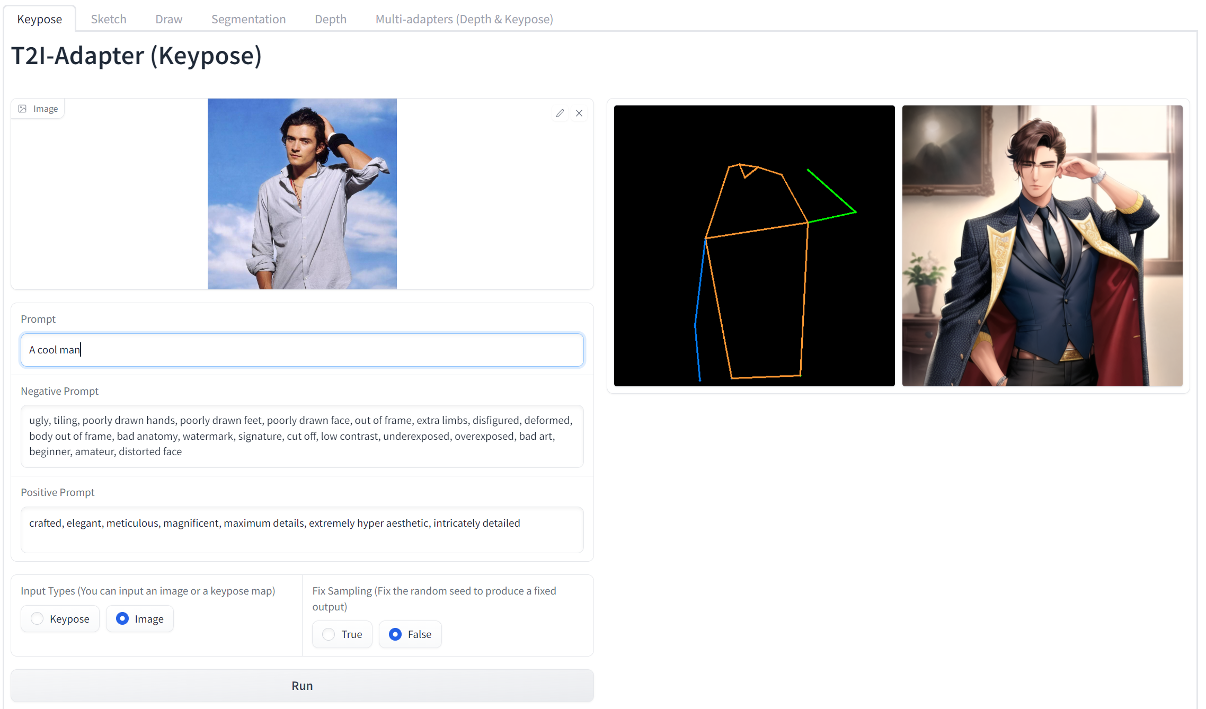Click the uploaded man photo preview
This screenshot has height=709, width=1206.
(x=302, y=194)
